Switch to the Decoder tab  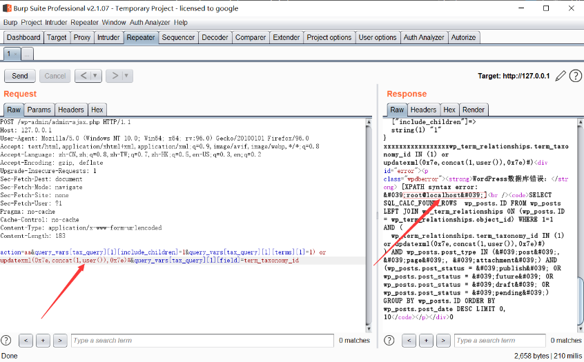215,37
